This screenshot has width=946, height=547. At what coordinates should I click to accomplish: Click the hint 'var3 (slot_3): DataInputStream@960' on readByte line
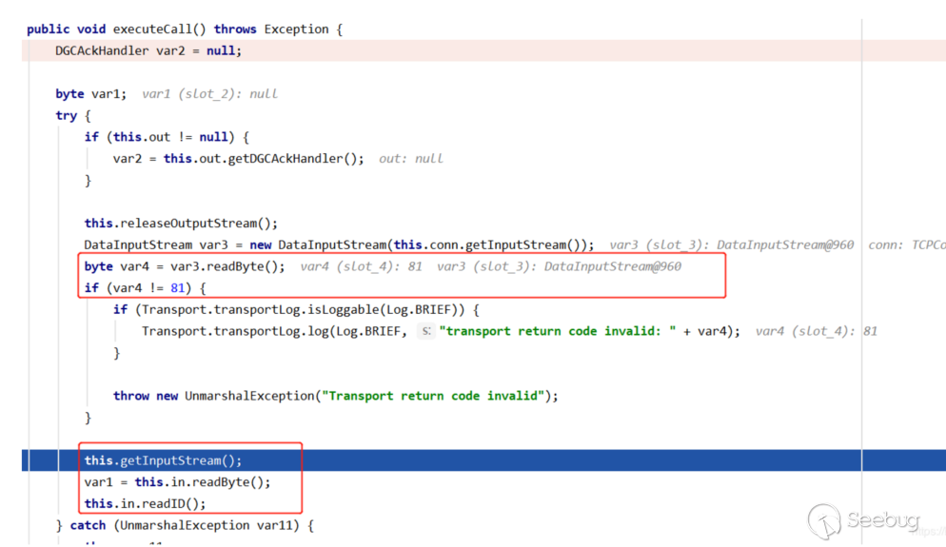pyautogui.click(x=560, y=266)
